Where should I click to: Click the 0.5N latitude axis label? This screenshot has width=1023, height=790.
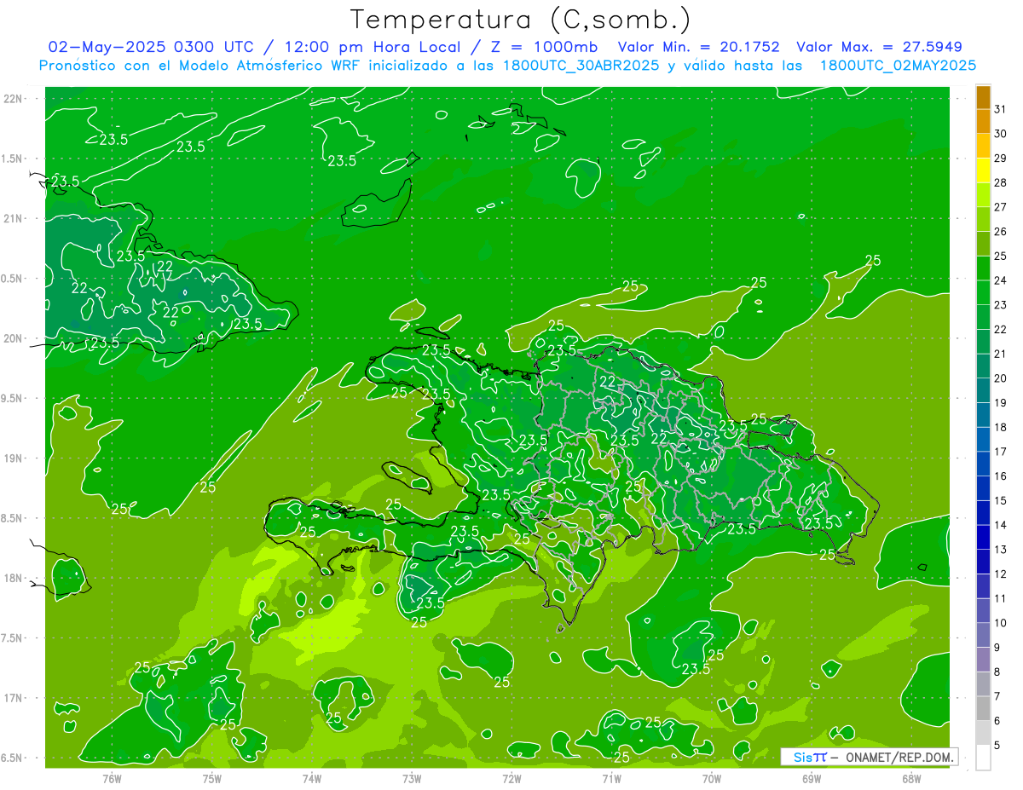pyautogui.click(x=12, y=279)
